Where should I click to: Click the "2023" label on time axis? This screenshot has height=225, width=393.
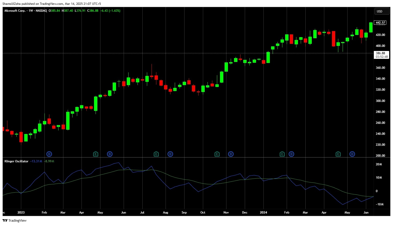click(21, 213)
